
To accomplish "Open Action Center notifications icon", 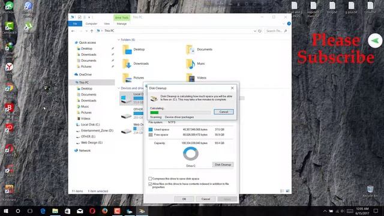I will pyautogui.click(x=376, y=211).
